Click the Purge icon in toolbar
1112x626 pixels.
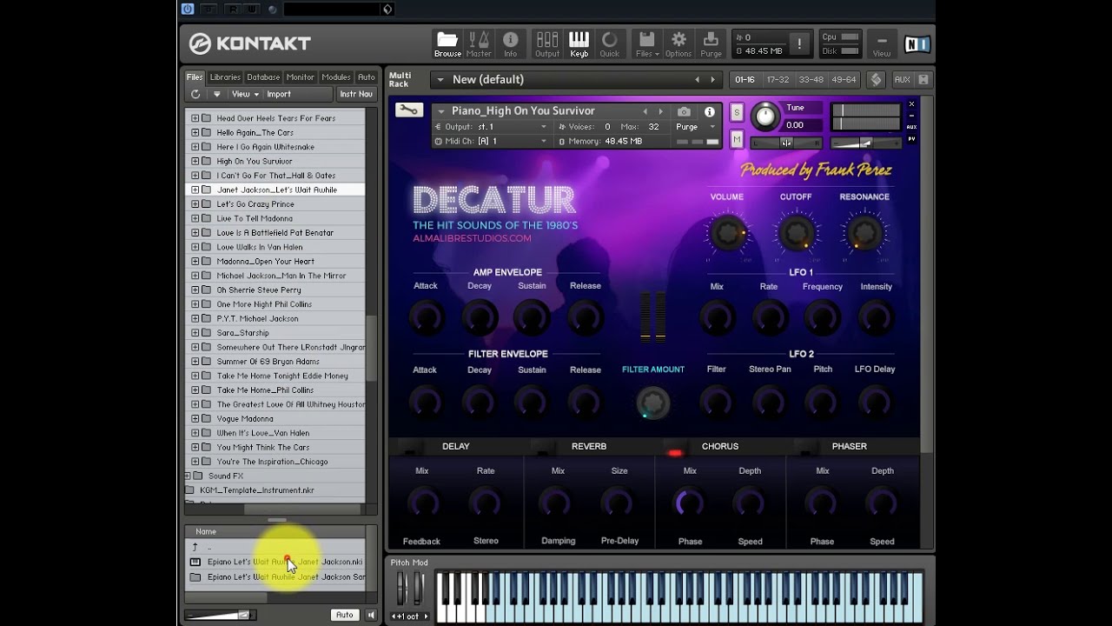[711, 43]
